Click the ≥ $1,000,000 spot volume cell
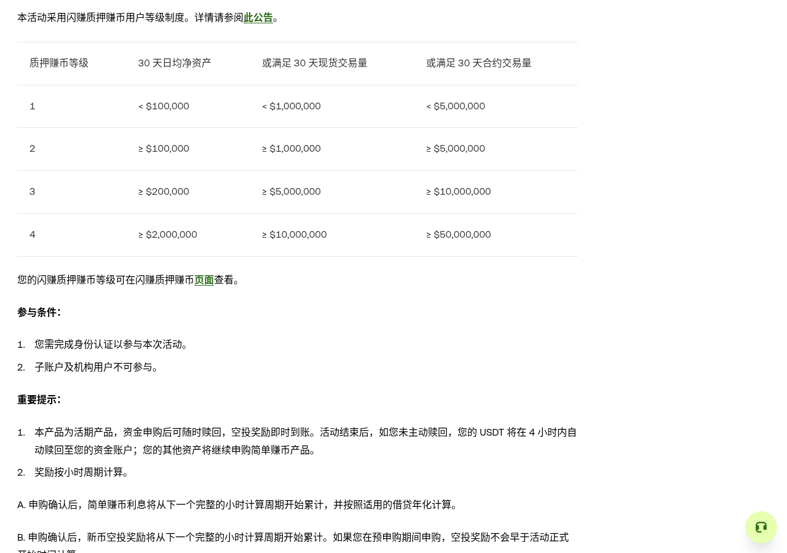 click(x=291, y=149)
